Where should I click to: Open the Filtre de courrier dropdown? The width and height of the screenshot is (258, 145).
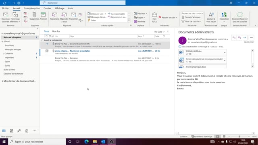click(191, 21)
